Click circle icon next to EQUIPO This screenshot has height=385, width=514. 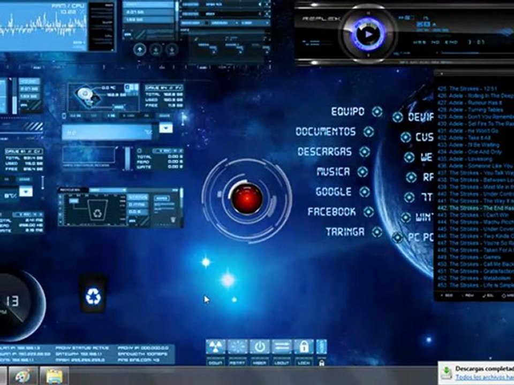click(x=377, y=112)
